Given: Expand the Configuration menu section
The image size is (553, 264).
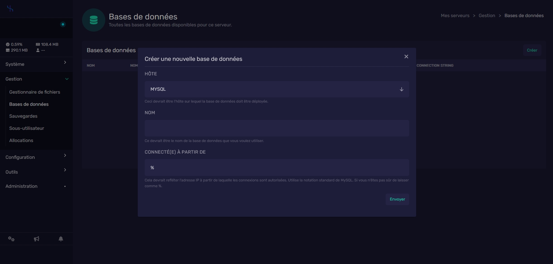Looking at the screenshot, I should click(x=36, y=157).
